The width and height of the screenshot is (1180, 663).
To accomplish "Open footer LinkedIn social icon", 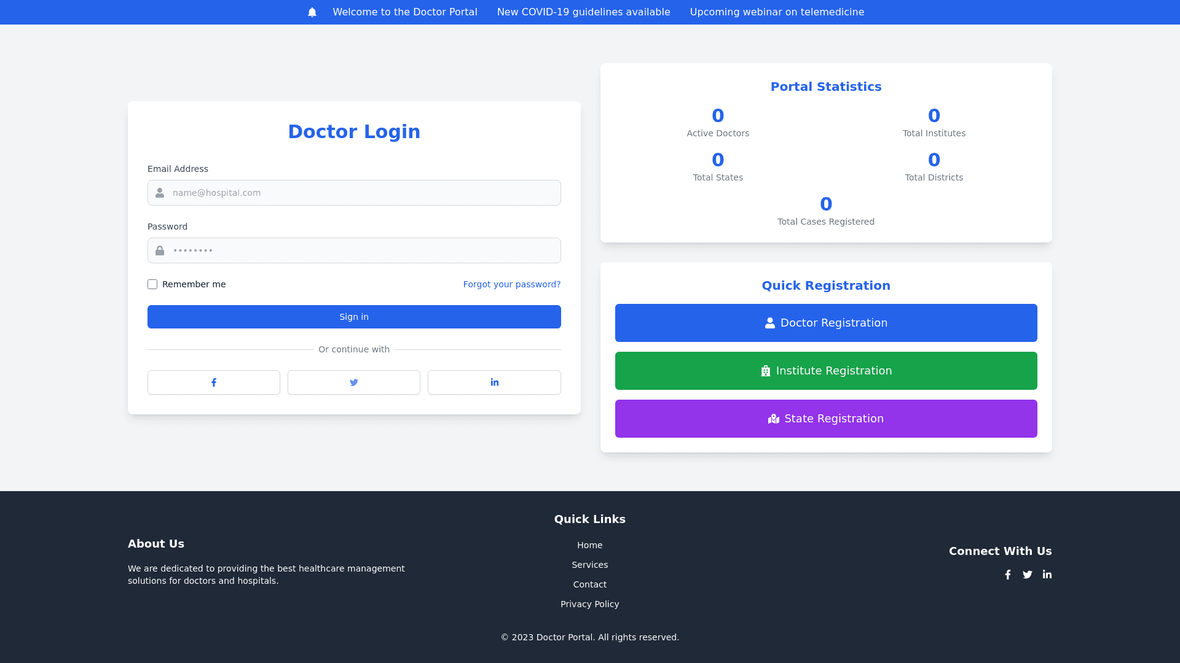I will (1047, 575).
